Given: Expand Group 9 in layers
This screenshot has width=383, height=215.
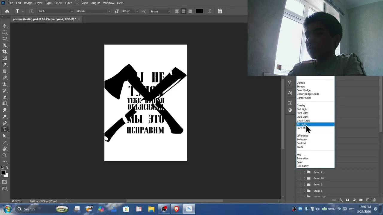Looking at the screenshot, I should click(x=305, y=185).
